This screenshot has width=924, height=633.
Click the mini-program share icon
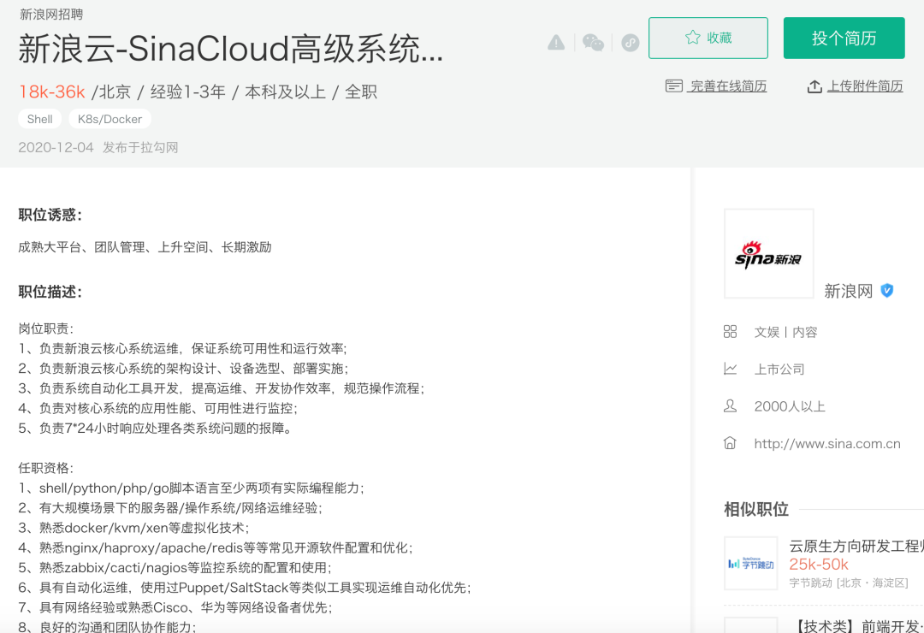click(x=631, y=43)
